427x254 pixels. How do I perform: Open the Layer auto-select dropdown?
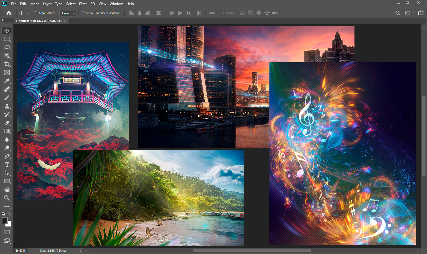coord(68,13)
